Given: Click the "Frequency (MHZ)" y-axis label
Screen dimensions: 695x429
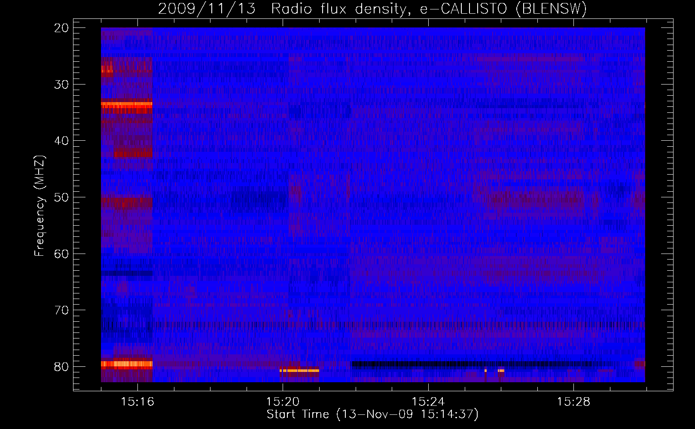Looking at the screenshot, I should click(40, 206).
